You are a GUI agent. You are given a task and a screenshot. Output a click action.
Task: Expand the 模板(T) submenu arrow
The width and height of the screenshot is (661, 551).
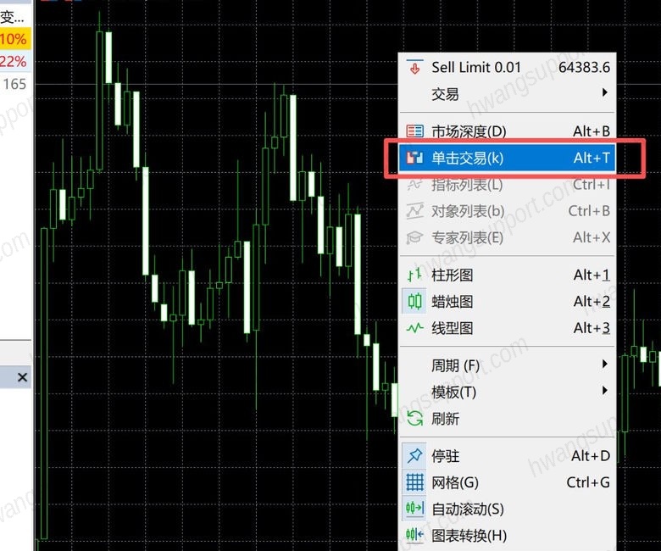click(605, 391)
